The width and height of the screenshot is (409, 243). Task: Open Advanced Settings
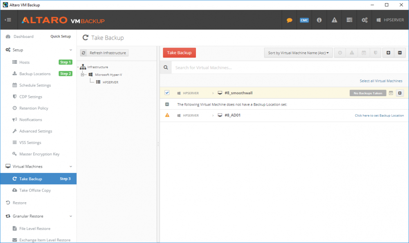click(36, 131)
